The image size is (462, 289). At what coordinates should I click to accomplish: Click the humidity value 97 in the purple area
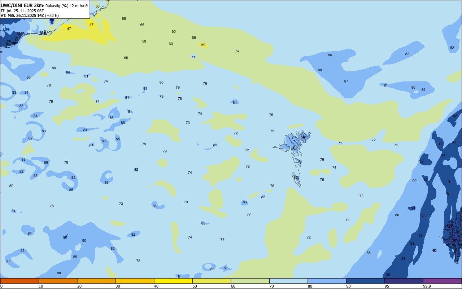tap(455, 241)
